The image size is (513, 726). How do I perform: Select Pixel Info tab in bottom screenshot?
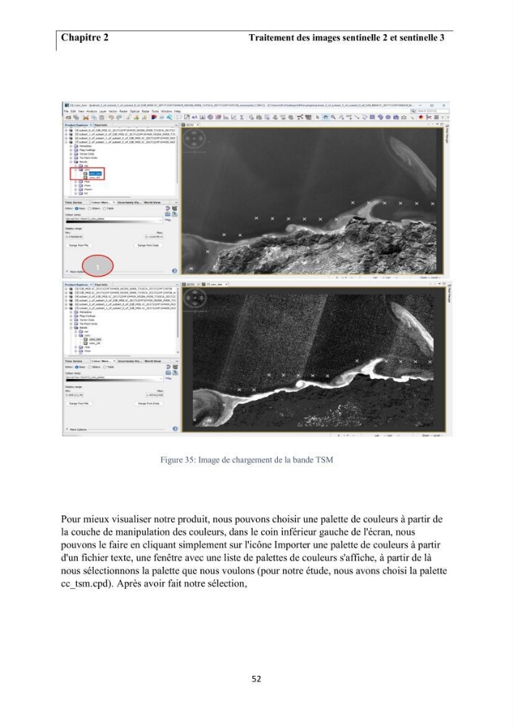tap(101, 285)
